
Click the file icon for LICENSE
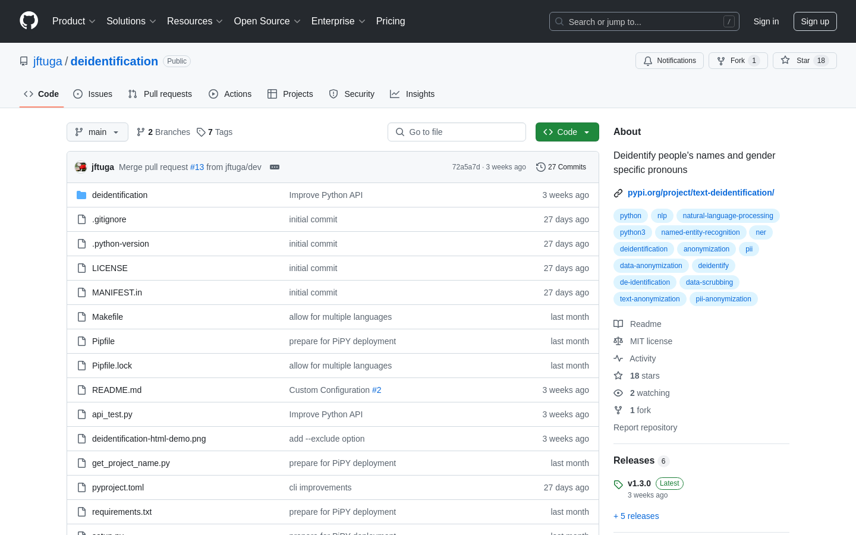pyautogui.click(x=81, y=268)
